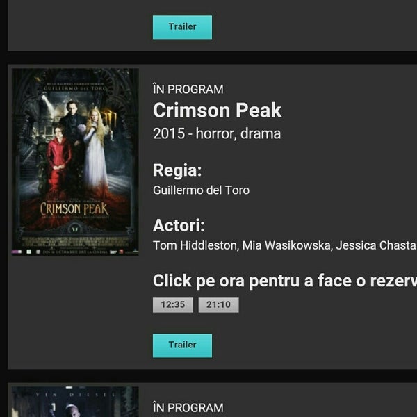Reserve the 21:10 showtime
The width and height of the screenshot is (417, 417).
pos(218,305)
